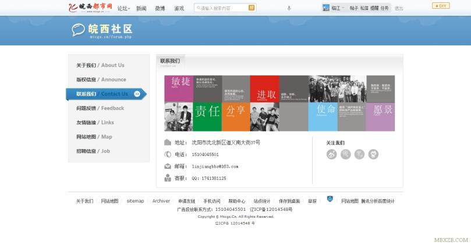Select 招聘信息 / Job in sidebar
This screenshot has height=244, width=471.
pyautogui.click(x=93, y=151)
